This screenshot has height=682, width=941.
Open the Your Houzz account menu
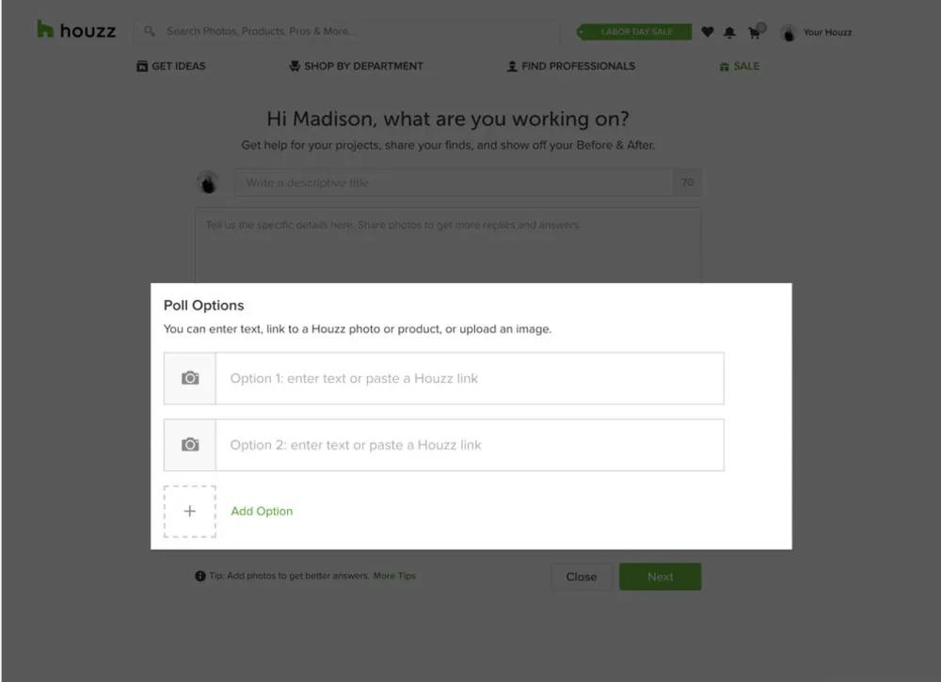pos(816,32)
